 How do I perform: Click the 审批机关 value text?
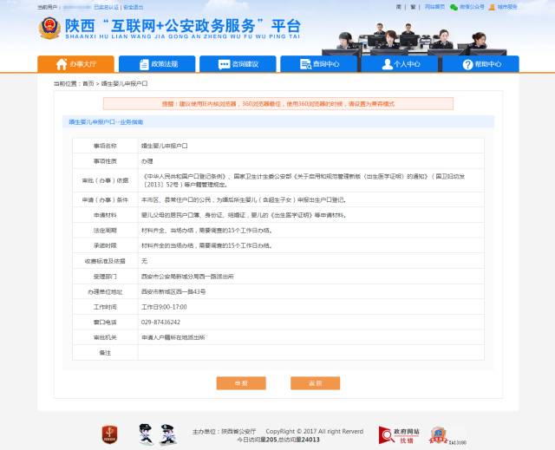[173, 337]
